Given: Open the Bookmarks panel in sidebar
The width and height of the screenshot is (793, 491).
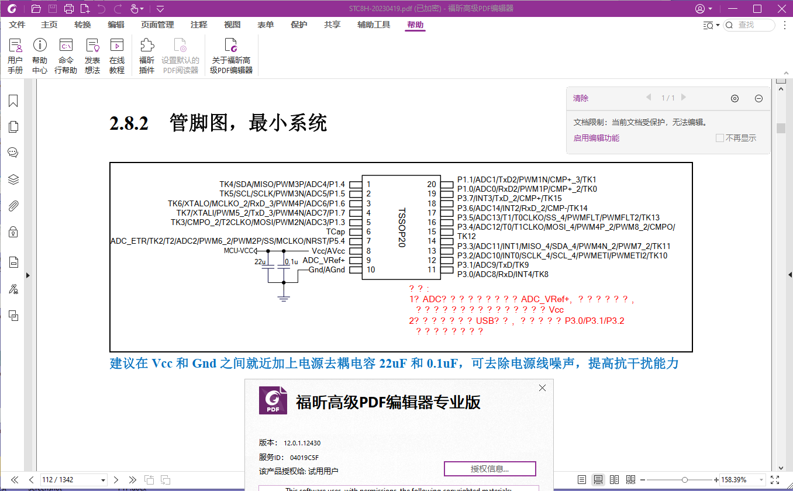Looking at the screenshot, I should 13,101.
